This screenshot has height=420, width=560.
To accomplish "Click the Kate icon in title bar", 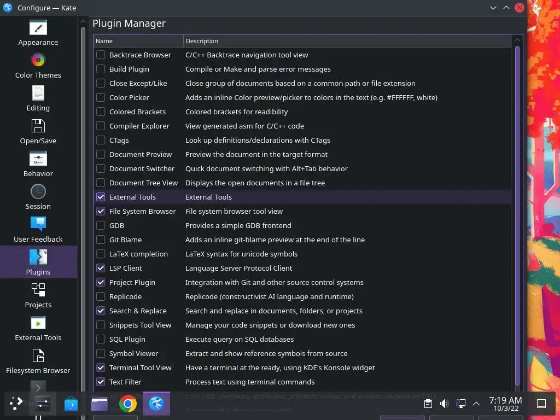I will click(8, 8).
